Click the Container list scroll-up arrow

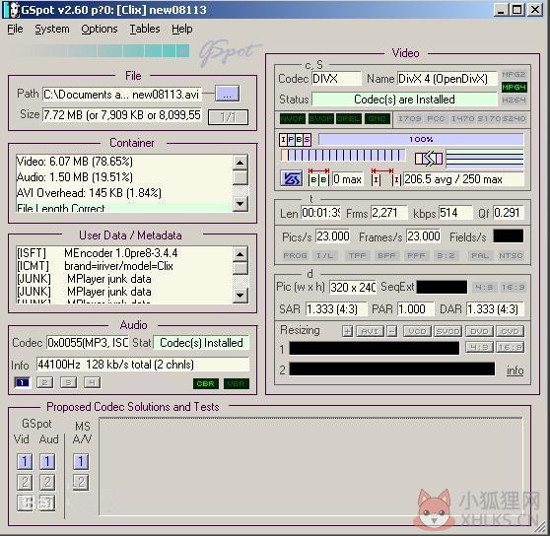pos(241,163)
